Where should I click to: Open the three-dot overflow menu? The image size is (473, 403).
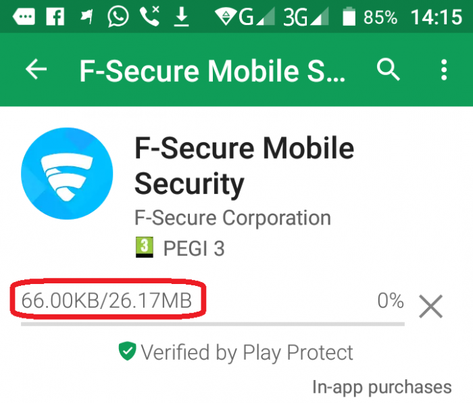coord(444,70)
